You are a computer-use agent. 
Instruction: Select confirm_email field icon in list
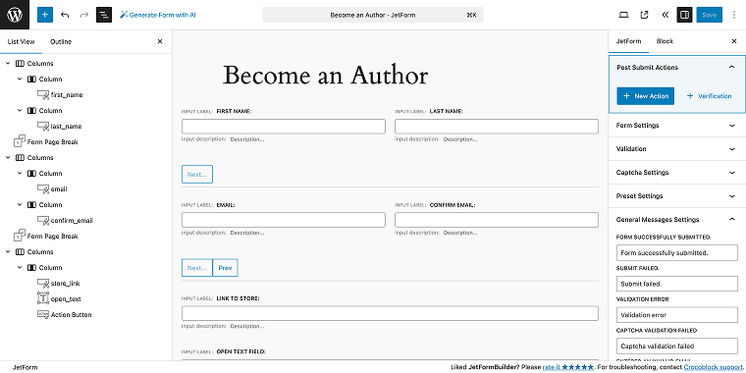click(43, 220)
